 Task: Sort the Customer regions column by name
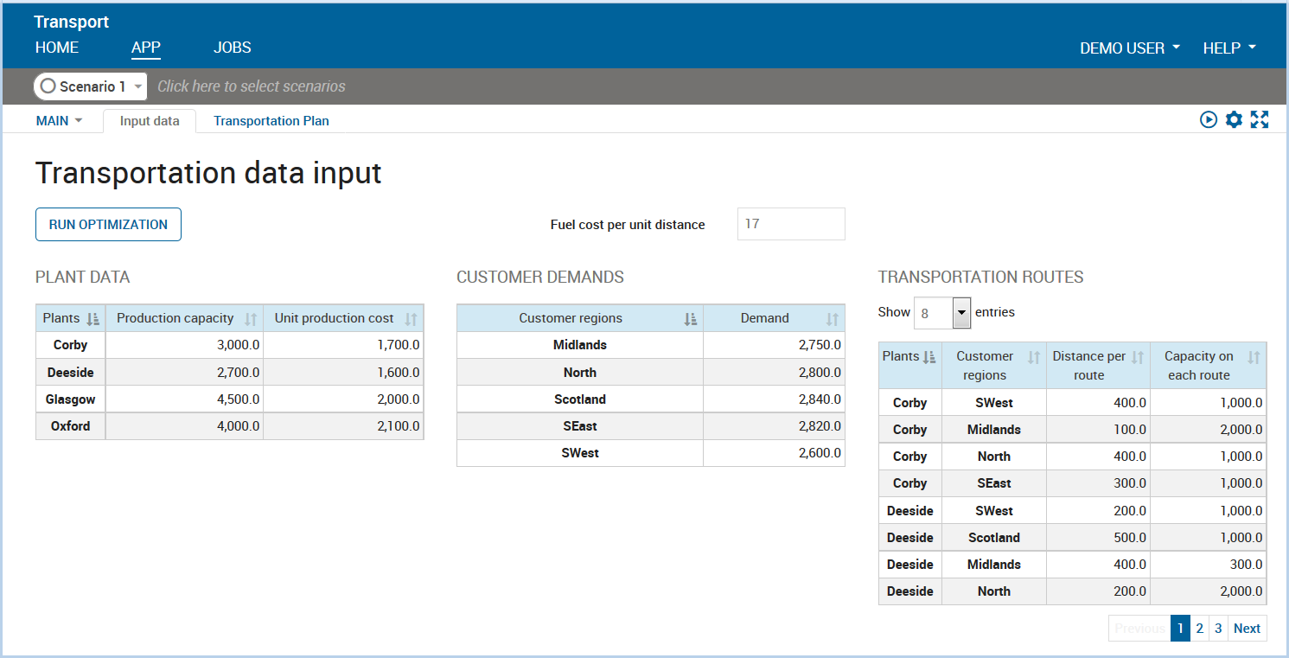tap(690, 318)
